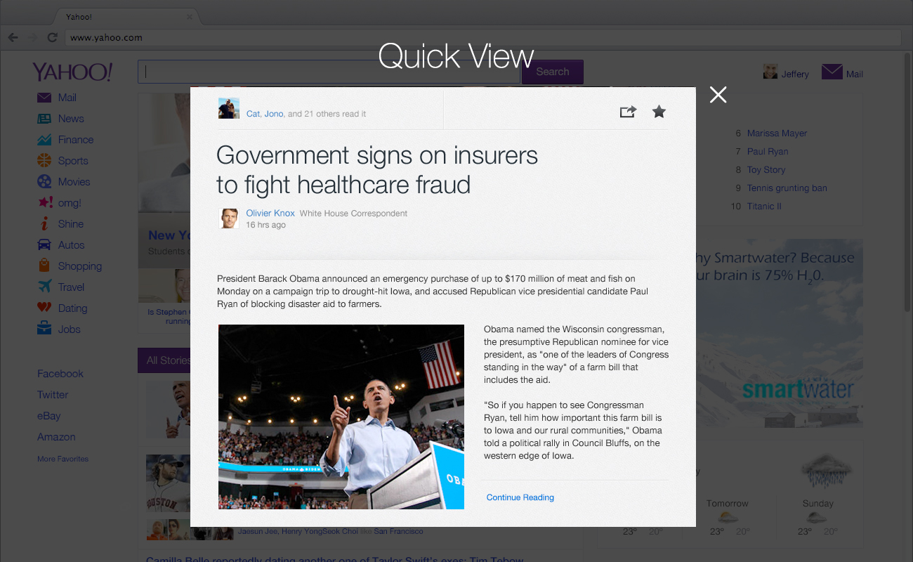Follow the Continue Reading link
The image size is (913, 562).
coord(520,497)
